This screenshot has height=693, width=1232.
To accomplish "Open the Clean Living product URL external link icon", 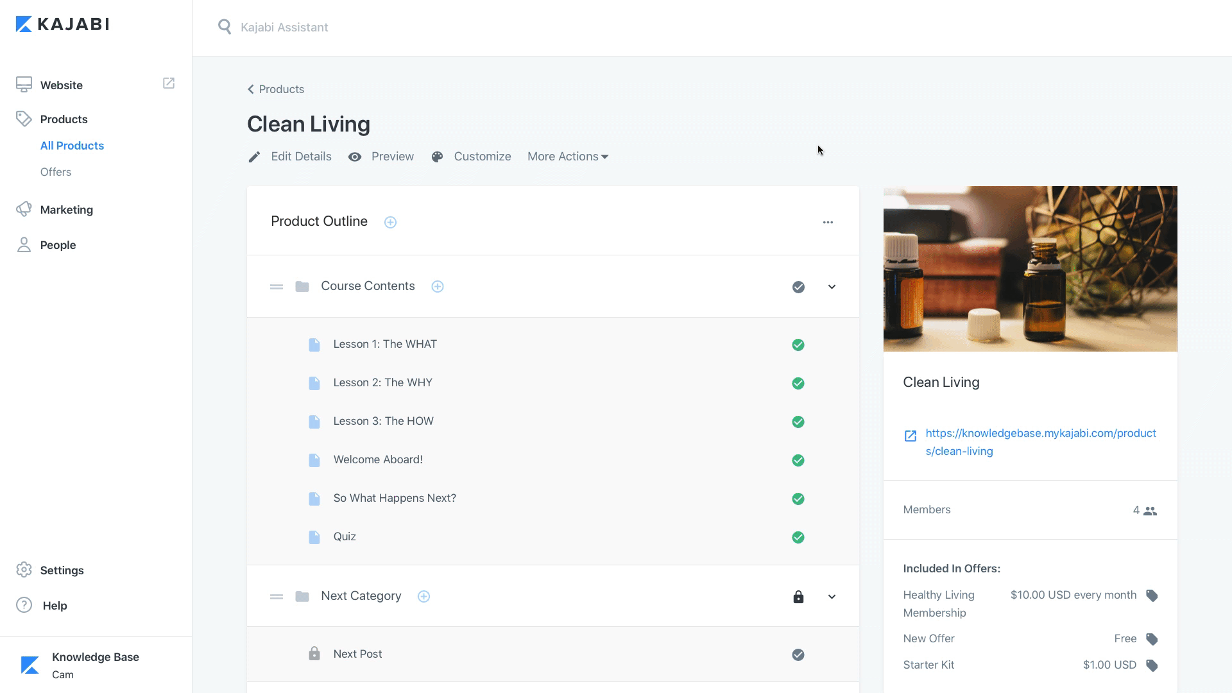I will click(910, 435).
